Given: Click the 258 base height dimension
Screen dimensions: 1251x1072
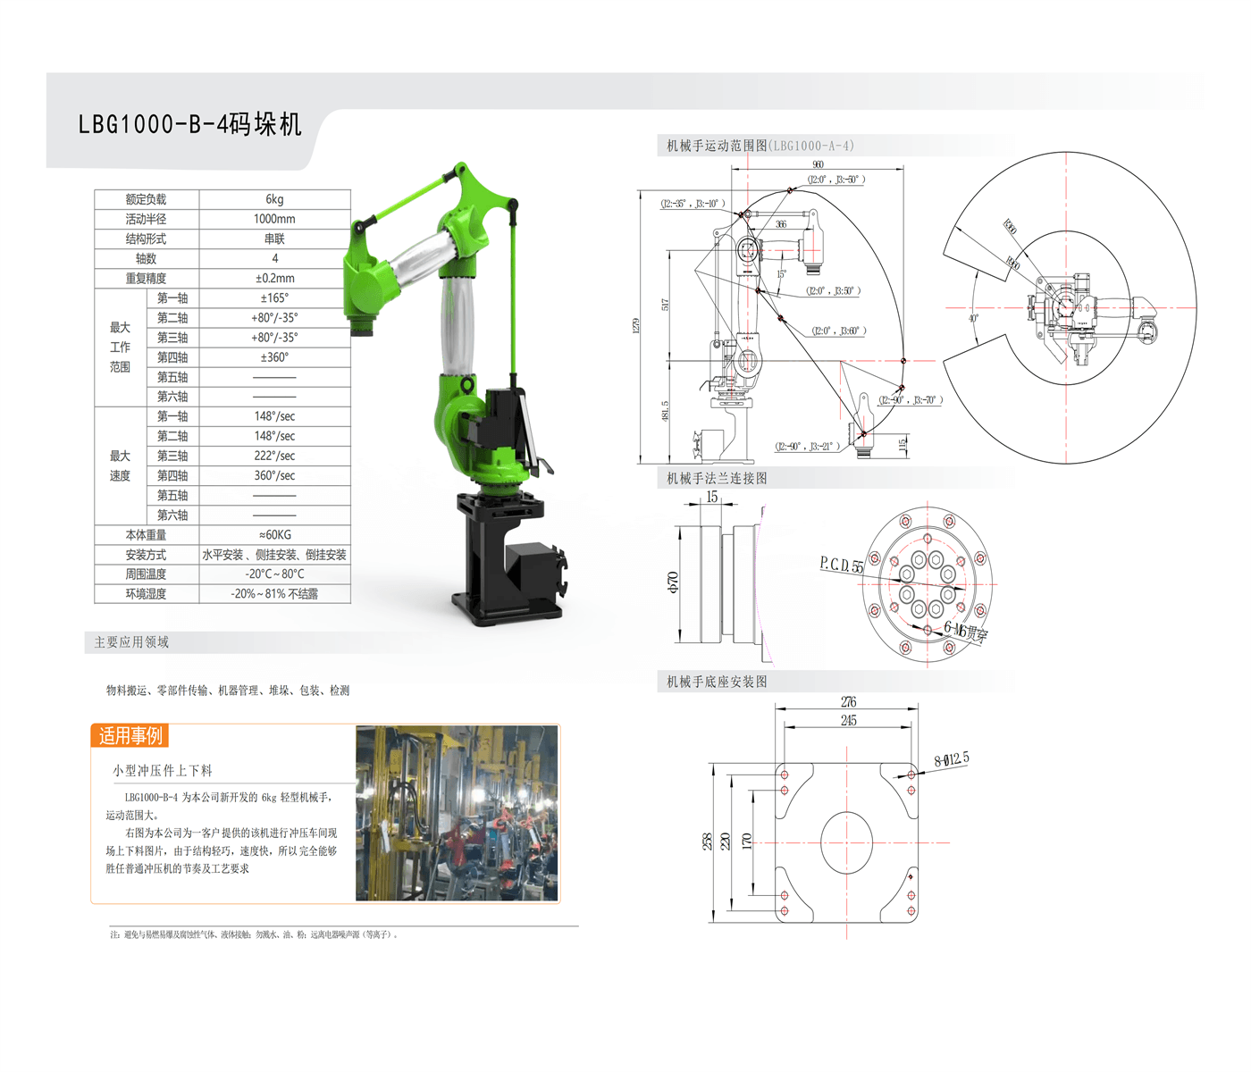Looking at the screenshot, I should pos(708,842).
